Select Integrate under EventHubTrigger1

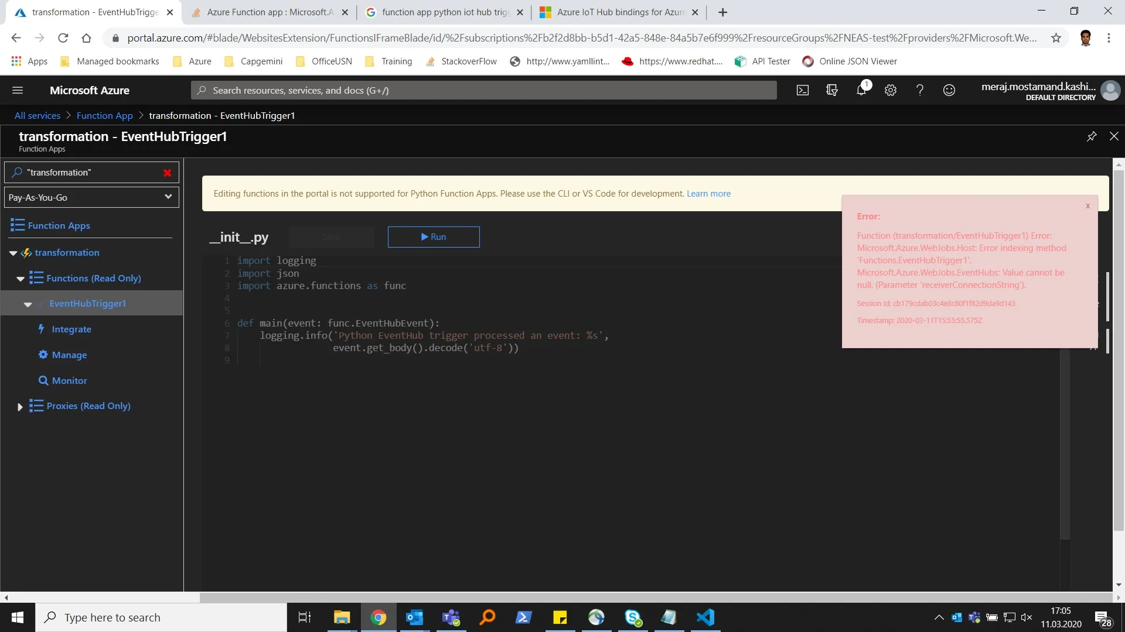[71, 329]
